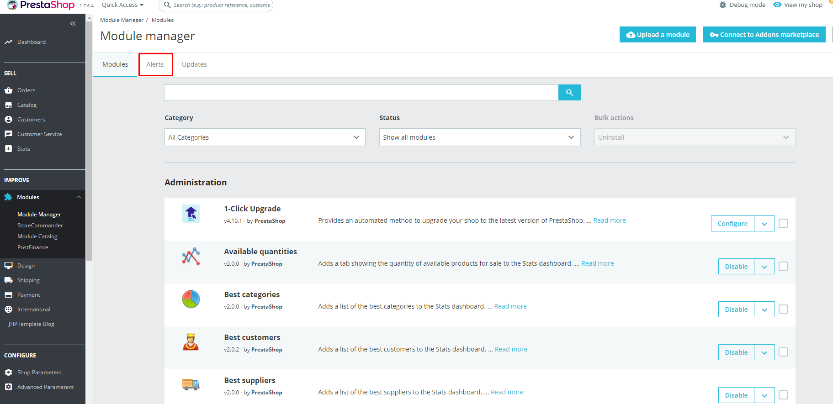Image resolution: width=833 pixels, height=404 pixels.
Task: Expand the arrow next to Configure
Action: coord(764,224)
